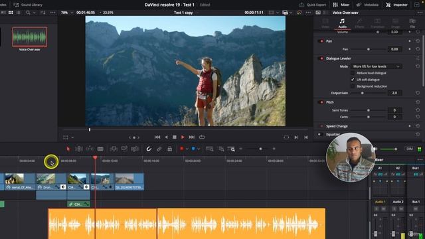Open the viewer zoom 78% dropdown
This screenshot has width=425, height=239.
pyautogui.click(x=66, y=13)
